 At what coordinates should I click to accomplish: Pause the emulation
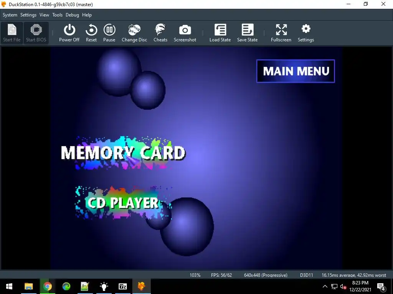[109, 33]
